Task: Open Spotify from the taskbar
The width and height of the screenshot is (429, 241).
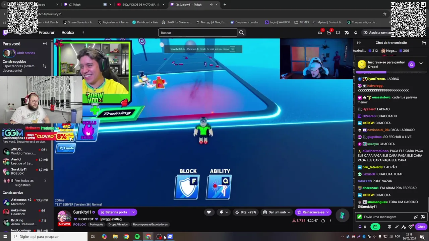Action: click(x=137, y=237)
